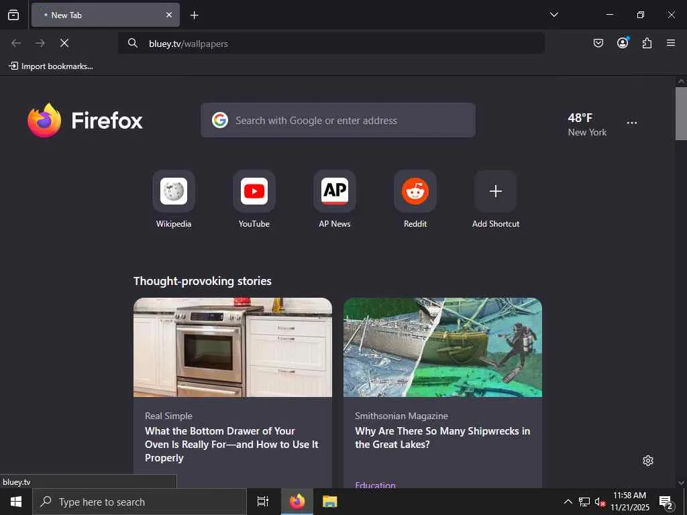Open the notification center icon
Viewport: 687px width, 515px height.
666,502
